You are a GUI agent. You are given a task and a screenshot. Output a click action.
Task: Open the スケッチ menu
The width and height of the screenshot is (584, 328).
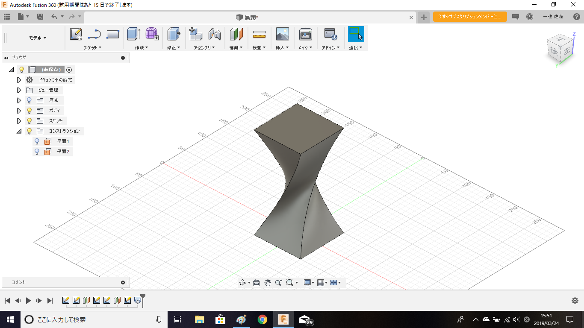pyautogui.click(x=93, y=47)
